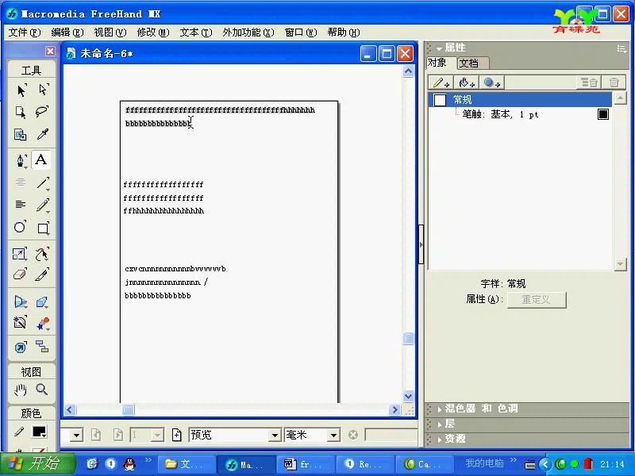Select the Blend tool with star icon
The height and width of the screenshot is (476, 635).
43,324
